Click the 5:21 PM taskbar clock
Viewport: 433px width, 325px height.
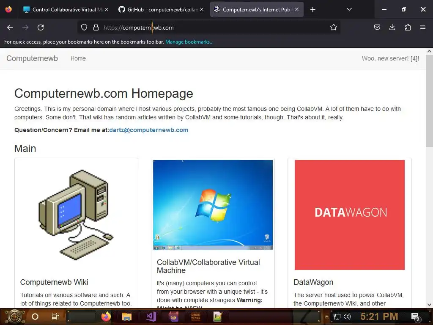point(379,317)
